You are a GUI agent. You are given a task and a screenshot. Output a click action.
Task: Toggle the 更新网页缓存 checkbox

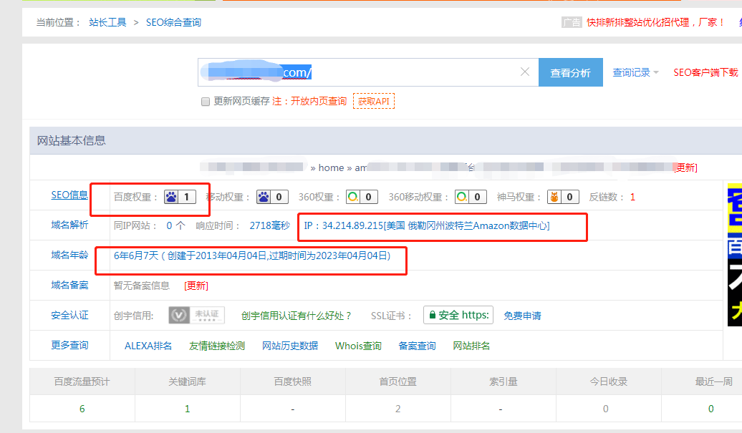(206, 102)
